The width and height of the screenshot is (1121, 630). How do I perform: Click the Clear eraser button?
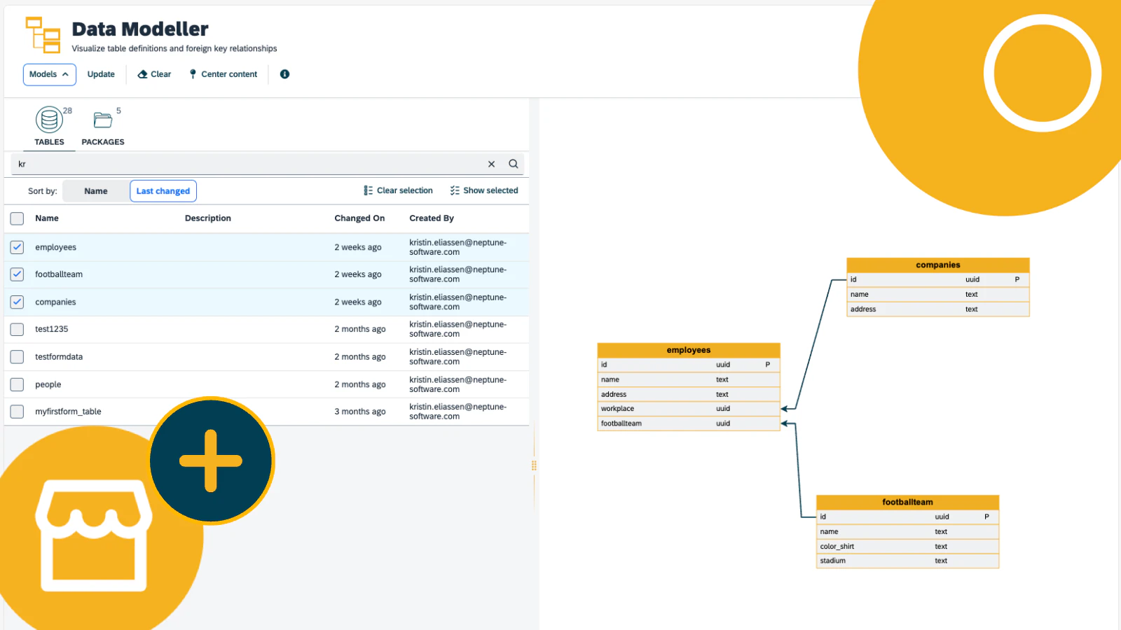(154, 74)
